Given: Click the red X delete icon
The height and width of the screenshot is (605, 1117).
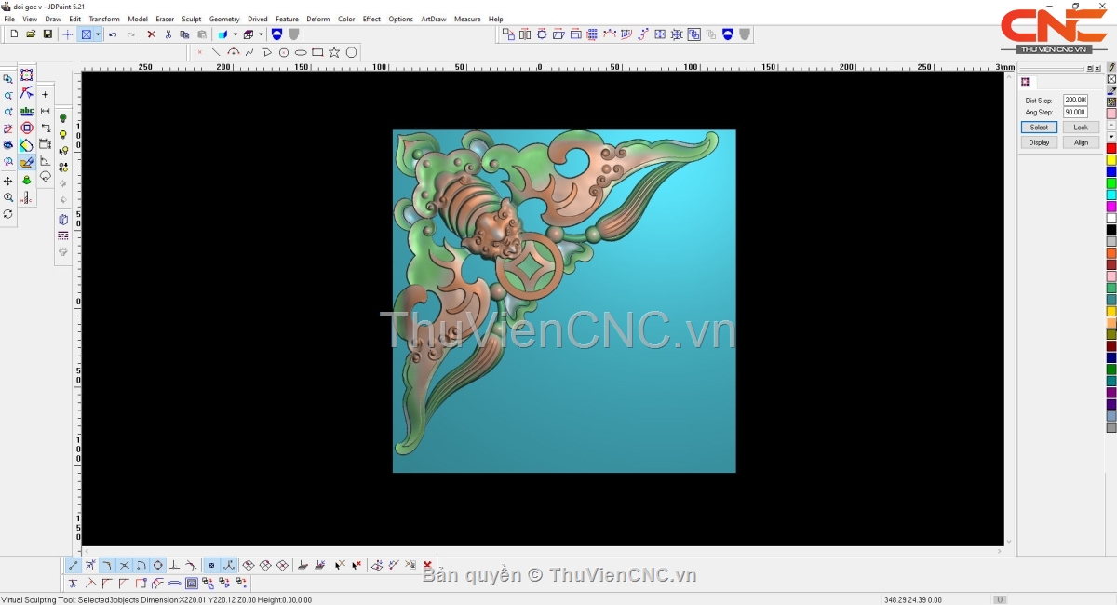Looking at the screenshot, I should click(x=151, y=34).
